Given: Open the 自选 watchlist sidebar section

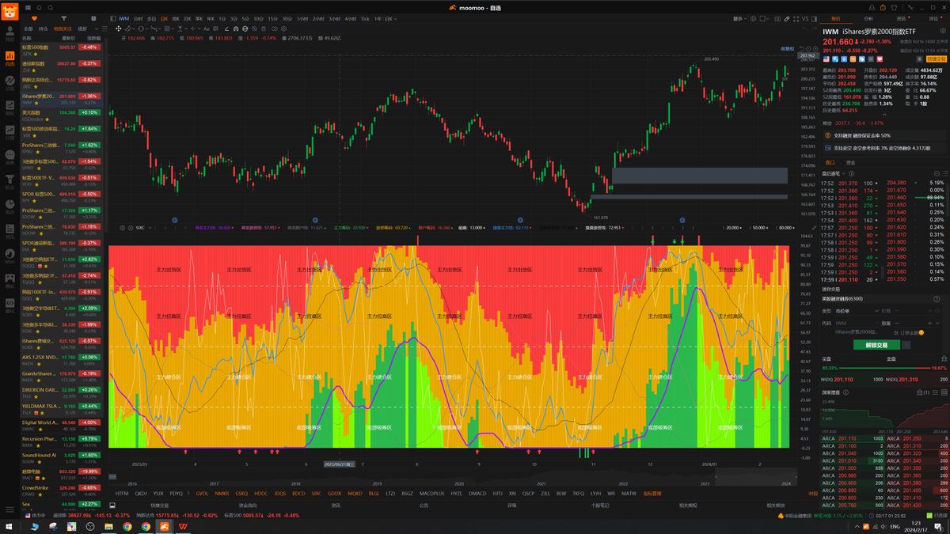Looking at the screenshot, I should coord(10,58).
